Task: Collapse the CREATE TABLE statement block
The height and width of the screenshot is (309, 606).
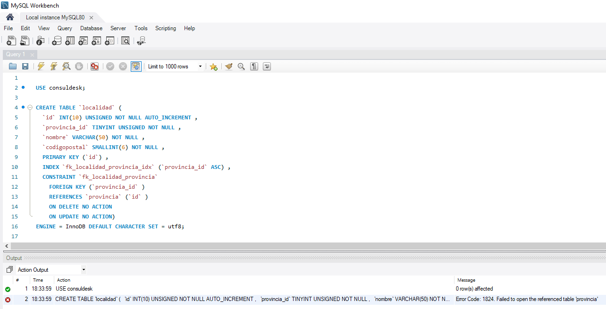Action: click(29, 107)
